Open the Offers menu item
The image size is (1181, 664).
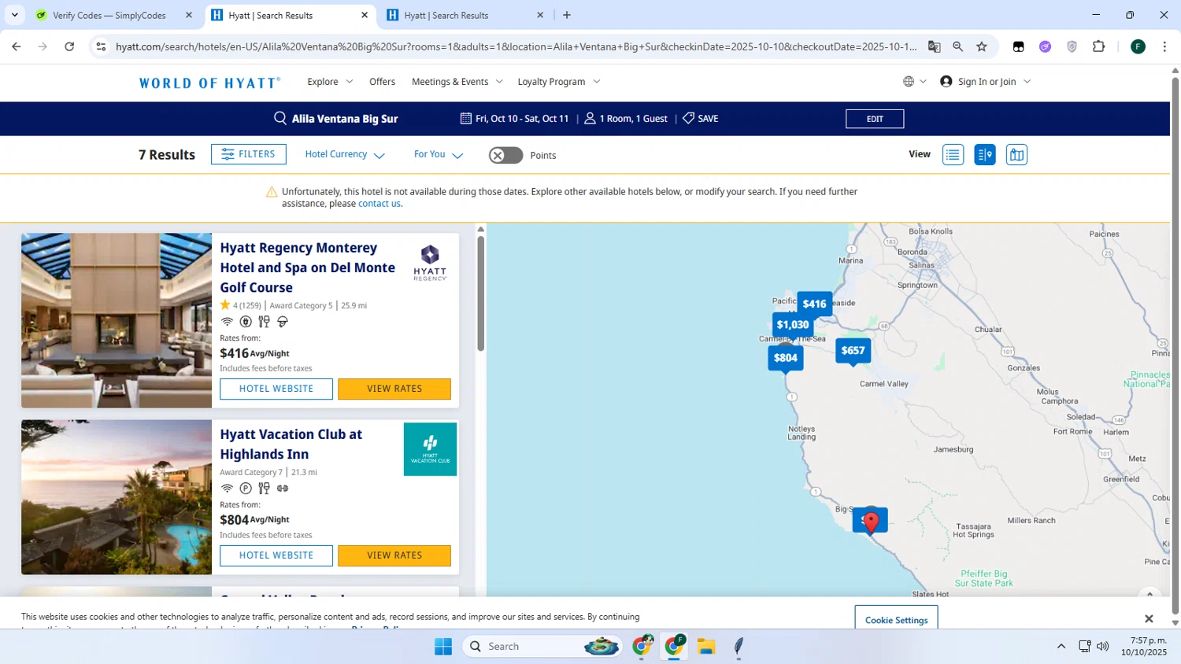click(383, 82)
